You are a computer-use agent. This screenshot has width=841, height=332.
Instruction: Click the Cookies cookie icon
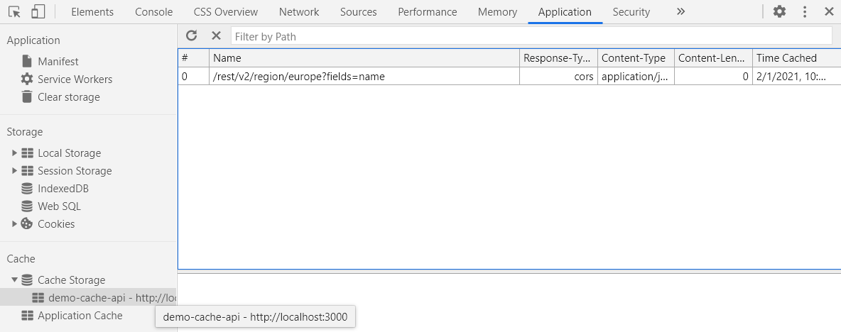coord(27,224)
